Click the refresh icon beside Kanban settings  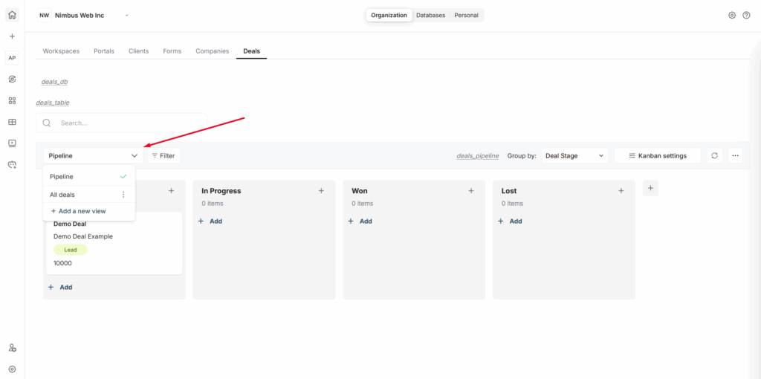[714, 155]
